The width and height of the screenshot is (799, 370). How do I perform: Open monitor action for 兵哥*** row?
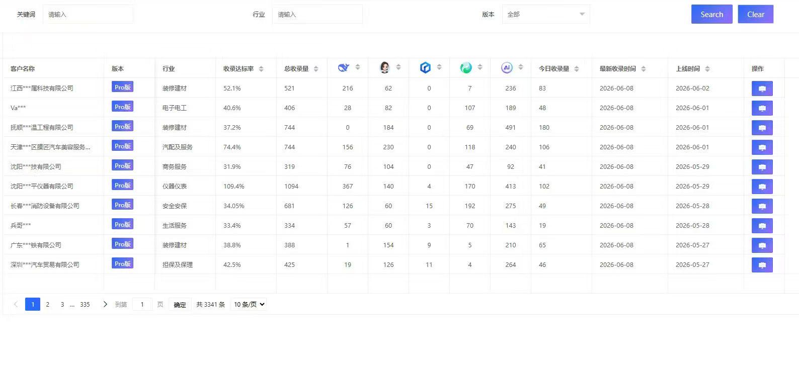pos(762,226)
